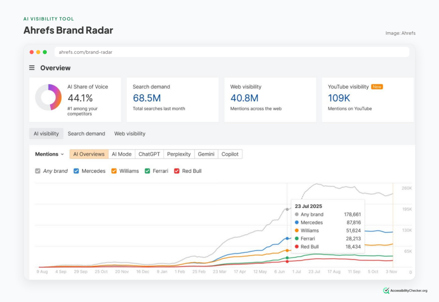The width and height of the screenshot is (439, 302).
Task: Click the Overview page heading
Action: [55, 68]
